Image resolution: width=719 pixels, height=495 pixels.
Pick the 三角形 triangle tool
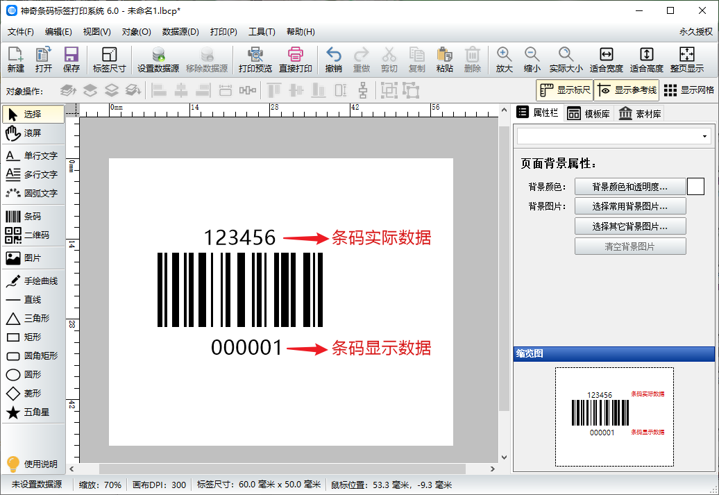33,319
